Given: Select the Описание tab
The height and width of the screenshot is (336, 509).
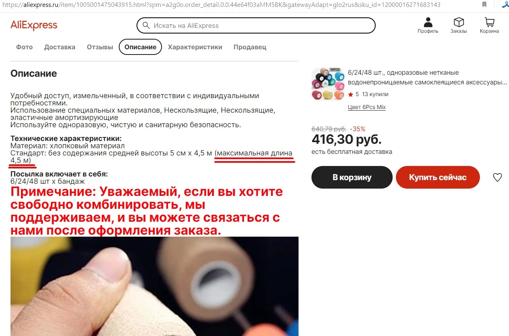Looking at the screenshot, I should pyautogui.click(x=140, y=47).
